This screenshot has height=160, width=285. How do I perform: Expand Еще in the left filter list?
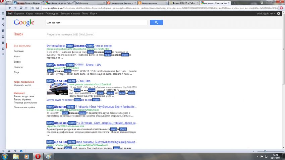pyautogui.click(x=16, y=72)
